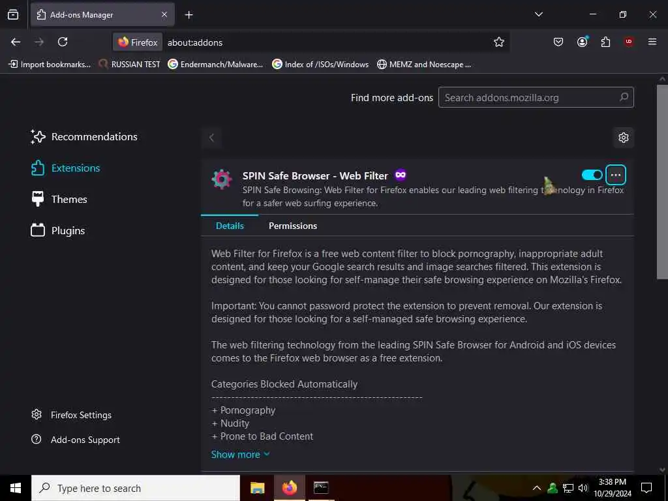Open Save to Pocket icon

(x=558, y=42)
